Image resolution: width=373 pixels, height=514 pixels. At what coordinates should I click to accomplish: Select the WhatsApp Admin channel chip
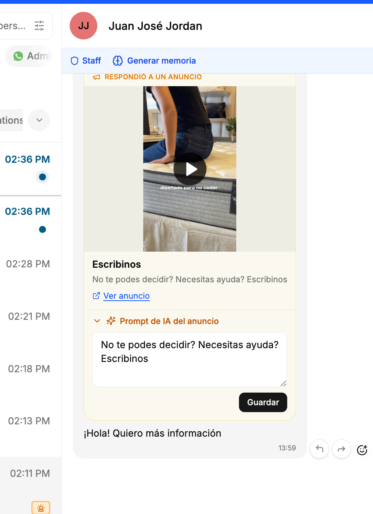click(29, 56)
